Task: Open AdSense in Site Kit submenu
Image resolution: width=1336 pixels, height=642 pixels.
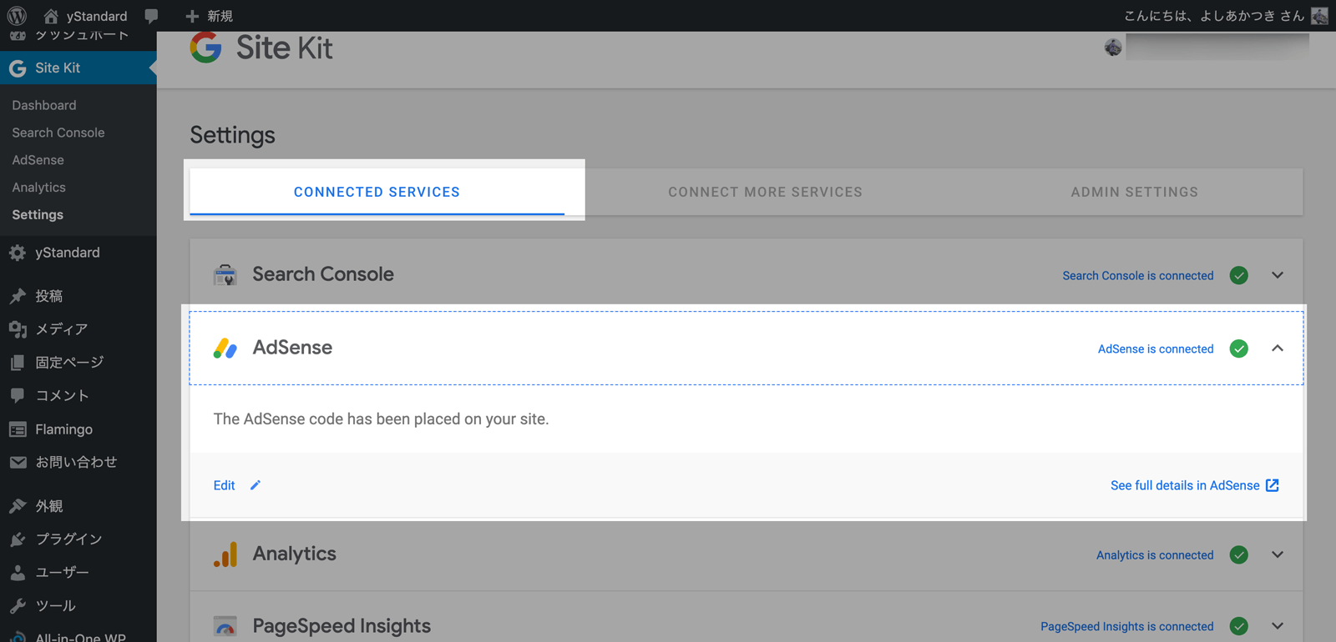Action: click(x=38, y=160)
